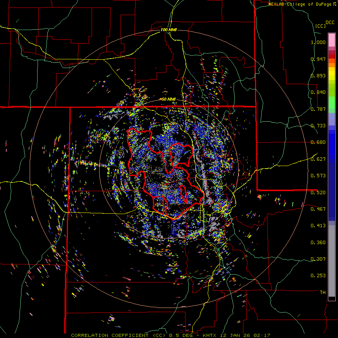Screen dimensions: 338x338
Task: Select the 0.413 scale value
Action: tap(318, 226)
